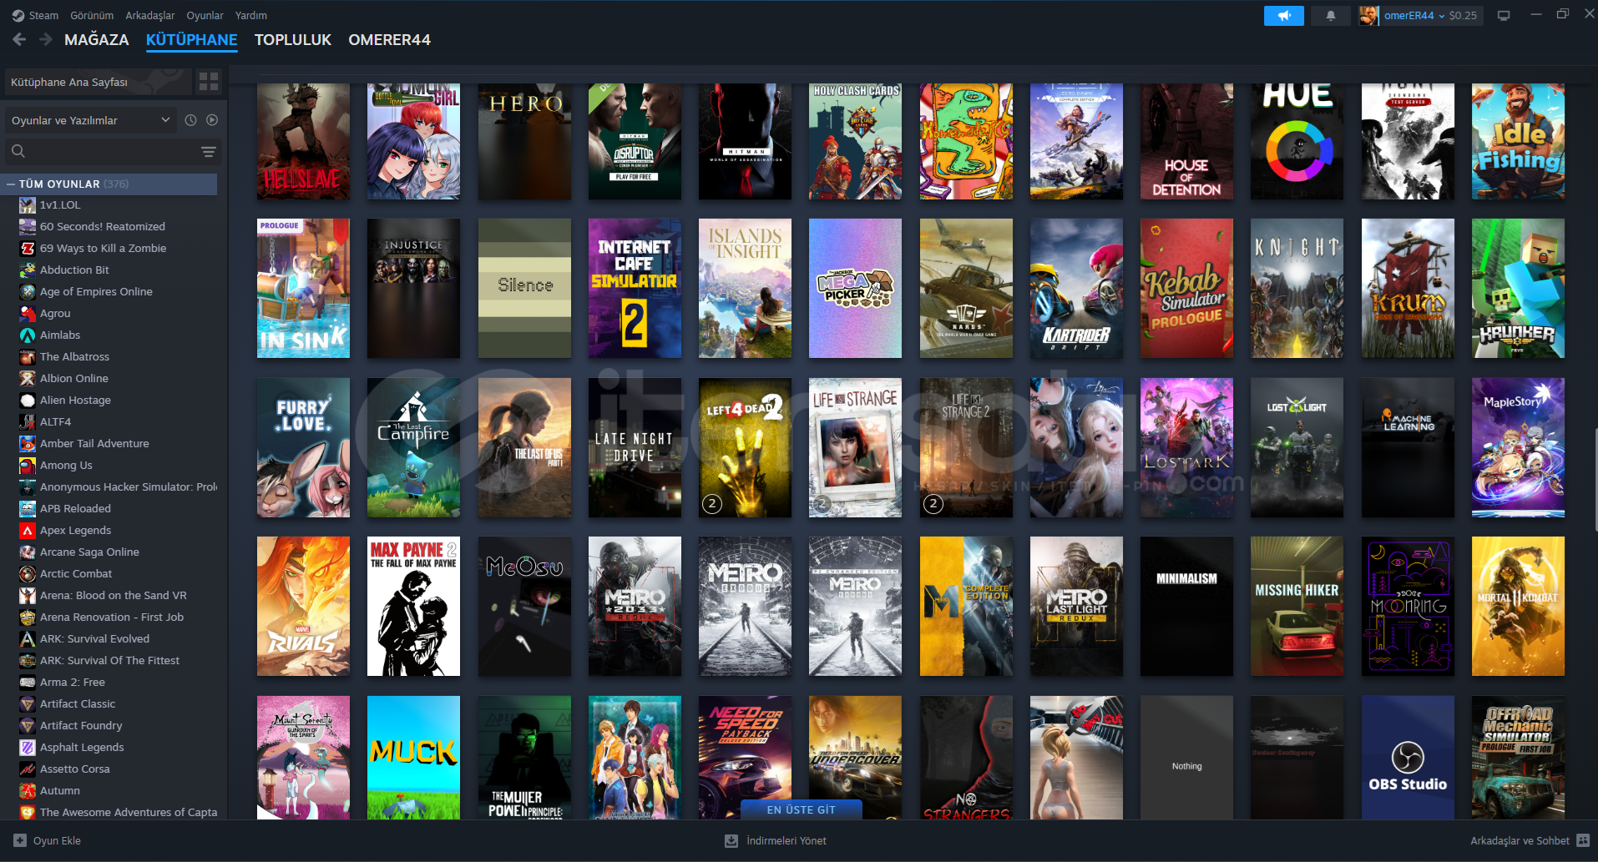Open Idle Fishing cover
1598x862 pixels.
(x=1518, y=141)
